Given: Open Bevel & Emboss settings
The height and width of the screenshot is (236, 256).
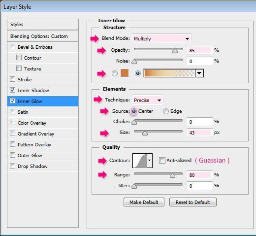Looking at the screenshot, I should pos(35,47).
